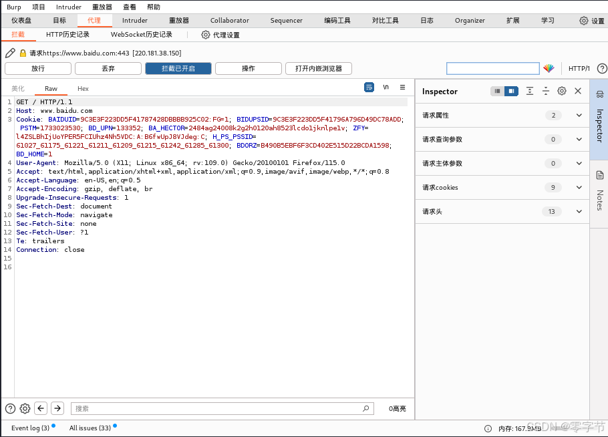This screenshot has height=437, width=608.
Task: Click the 丢弃 drop button
Action: click(108, 69)
